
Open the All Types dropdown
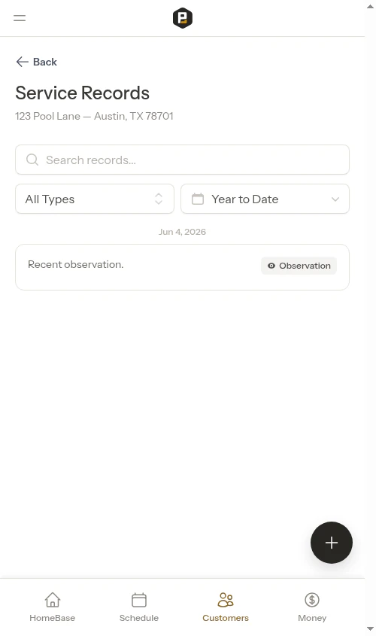click(95, 199)
